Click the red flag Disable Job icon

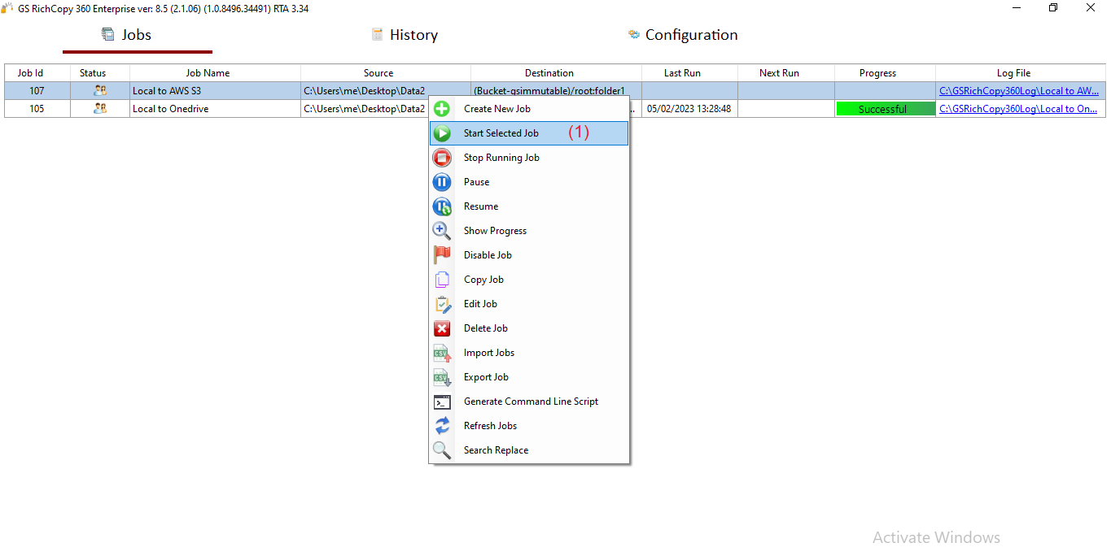click(442, 255)
